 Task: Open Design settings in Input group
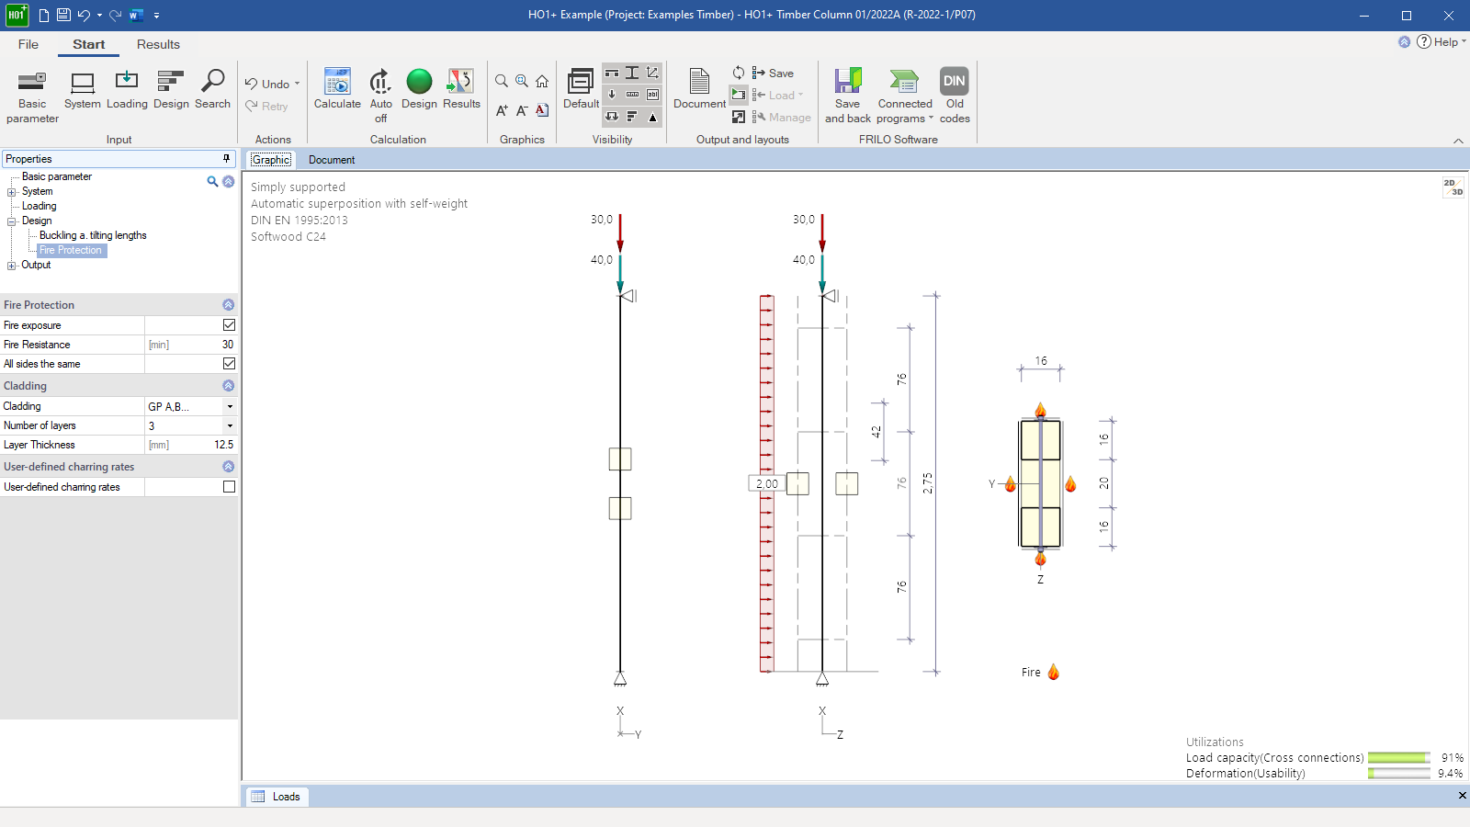pyautogui.click(x=171, y=90)
